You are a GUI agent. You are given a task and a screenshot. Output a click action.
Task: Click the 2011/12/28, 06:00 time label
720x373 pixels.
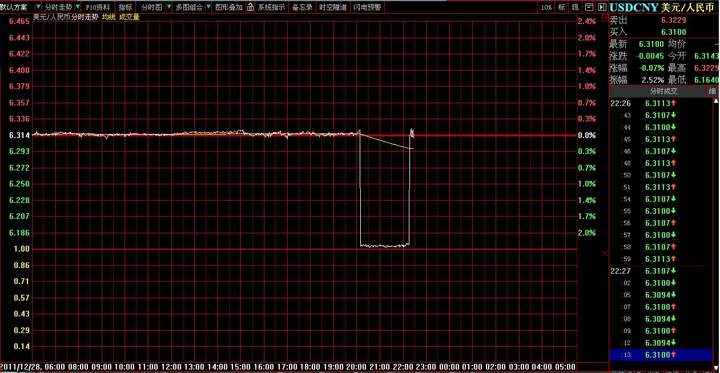tap(33, 367)
